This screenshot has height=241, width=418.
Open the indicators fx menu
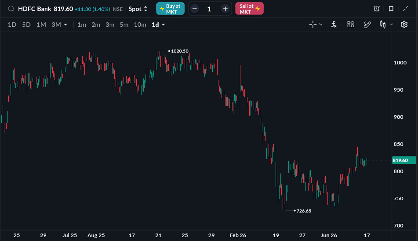click(x=334, y=25)
